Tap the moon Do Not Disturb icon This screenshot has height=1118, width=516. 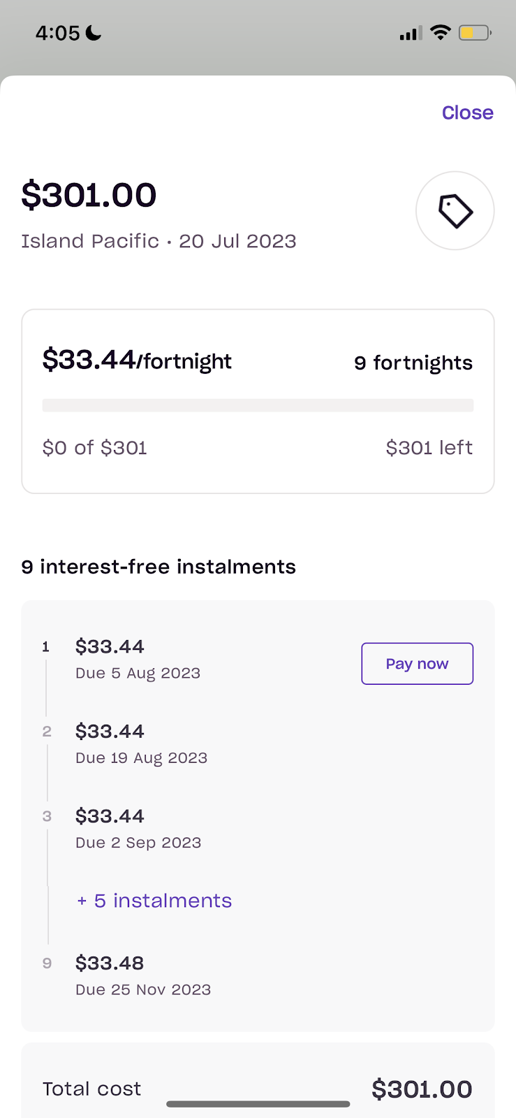point(94,32)
